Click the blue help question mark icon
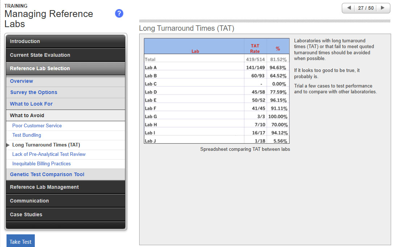394x247 pixels. coord(119,13)
